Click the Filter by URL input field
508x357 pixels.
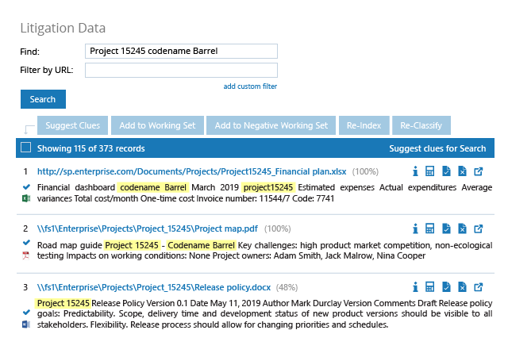coord(181,70)
